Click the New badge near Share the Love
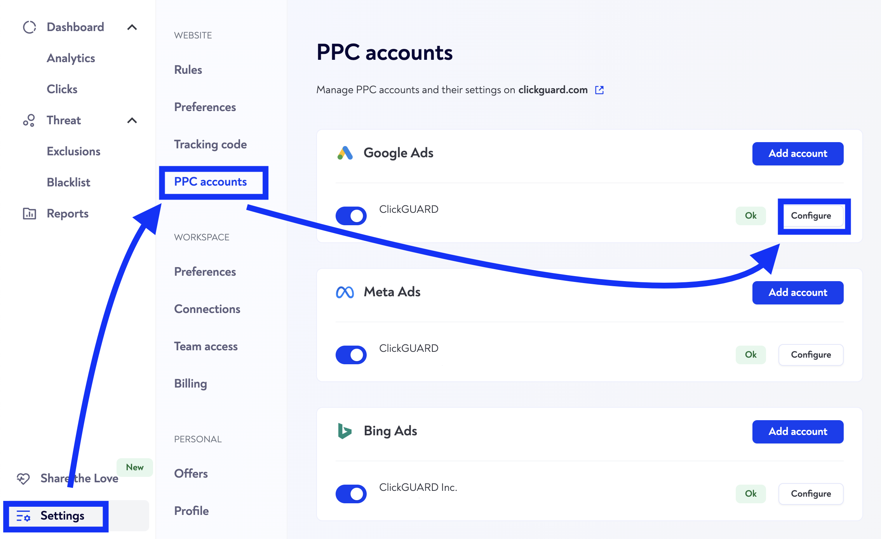 pyautogui.click(x=135, y=468)
